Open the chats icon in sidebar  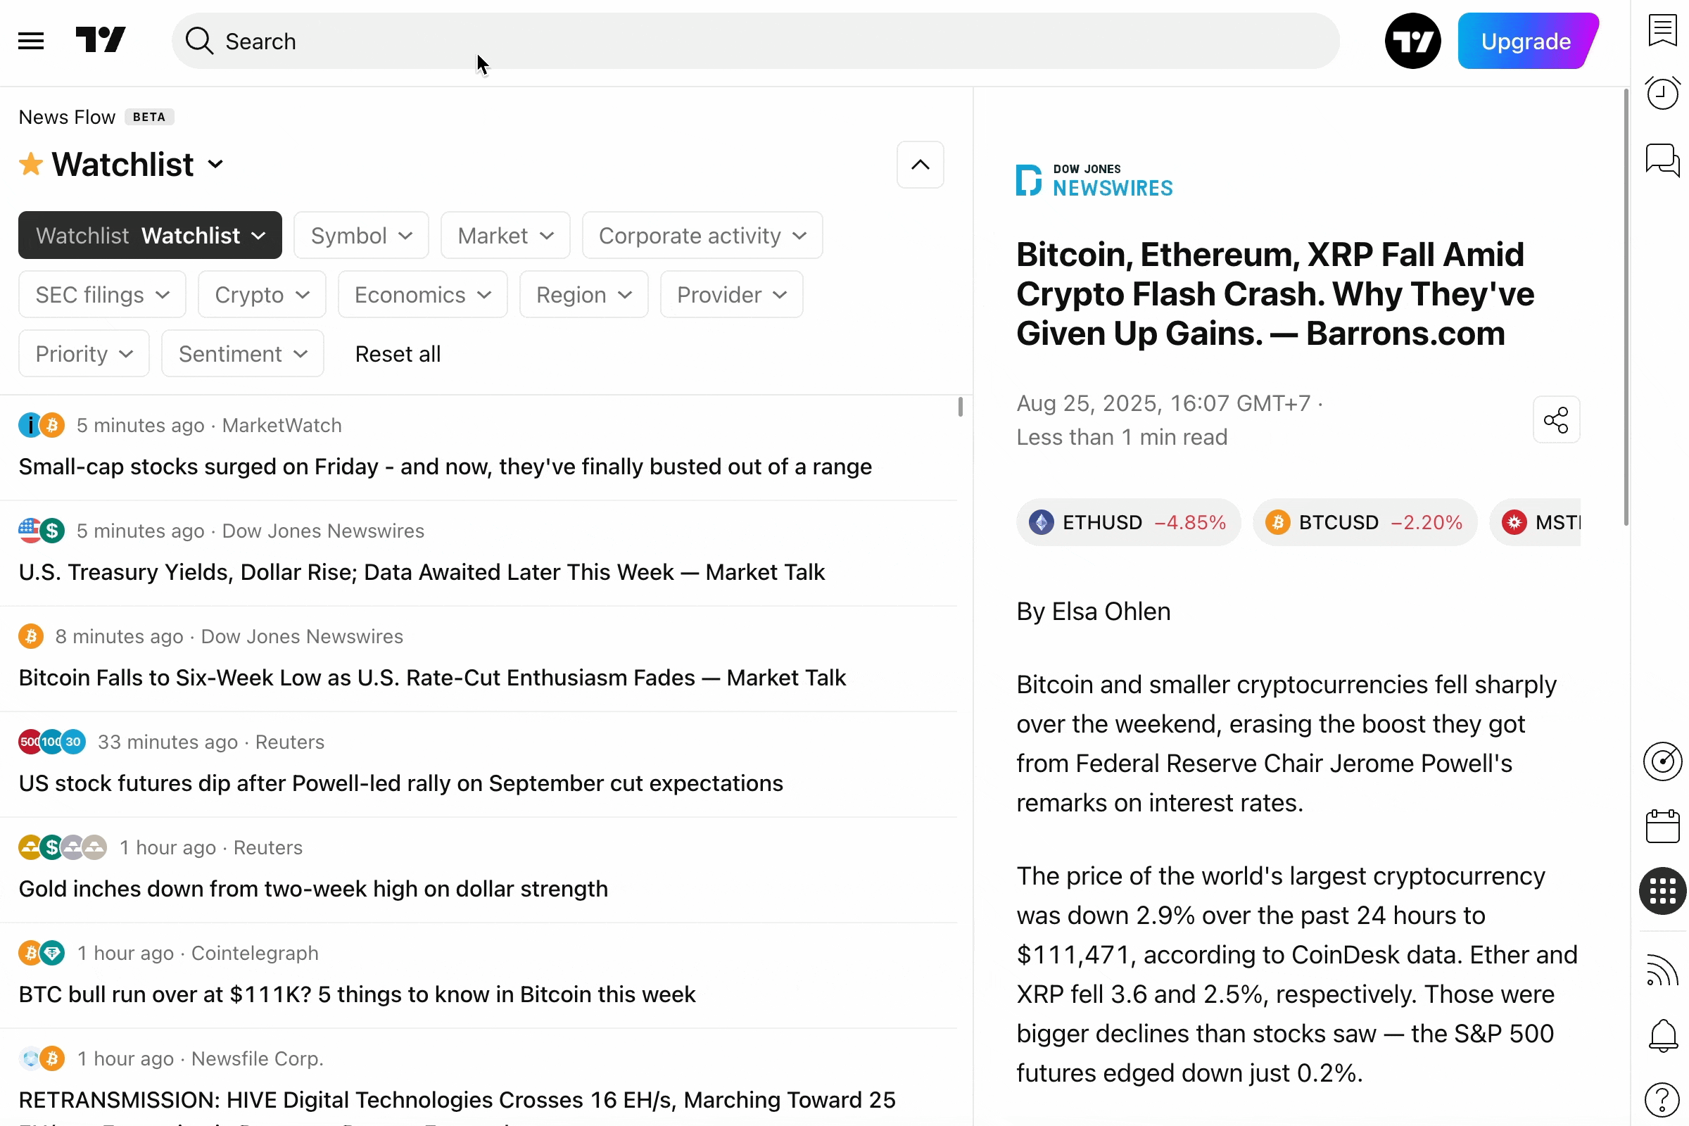(x=1662, y=160)
